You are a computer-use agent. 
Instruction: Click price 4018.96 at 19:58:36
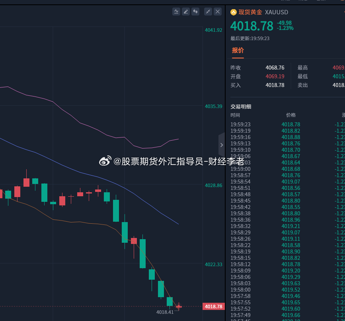(x=291, y=220)
